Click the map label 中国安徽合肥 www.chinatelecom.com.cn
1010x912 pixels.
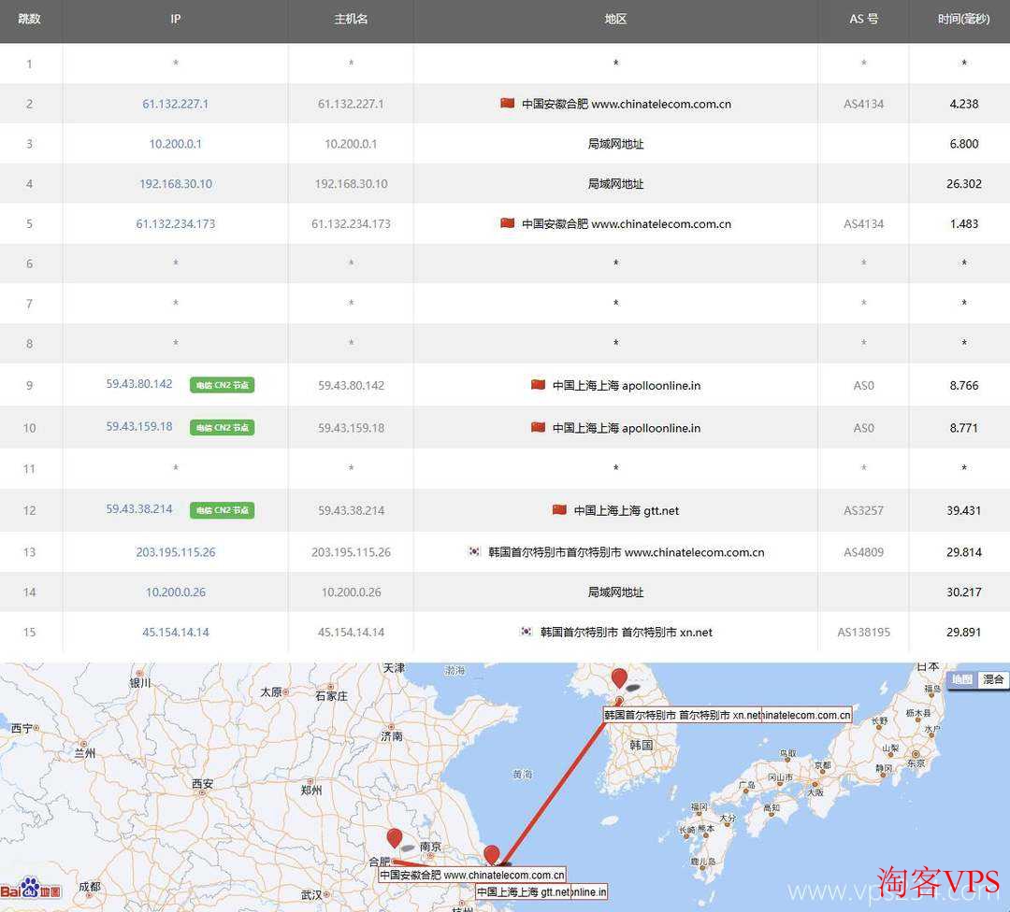472,875
